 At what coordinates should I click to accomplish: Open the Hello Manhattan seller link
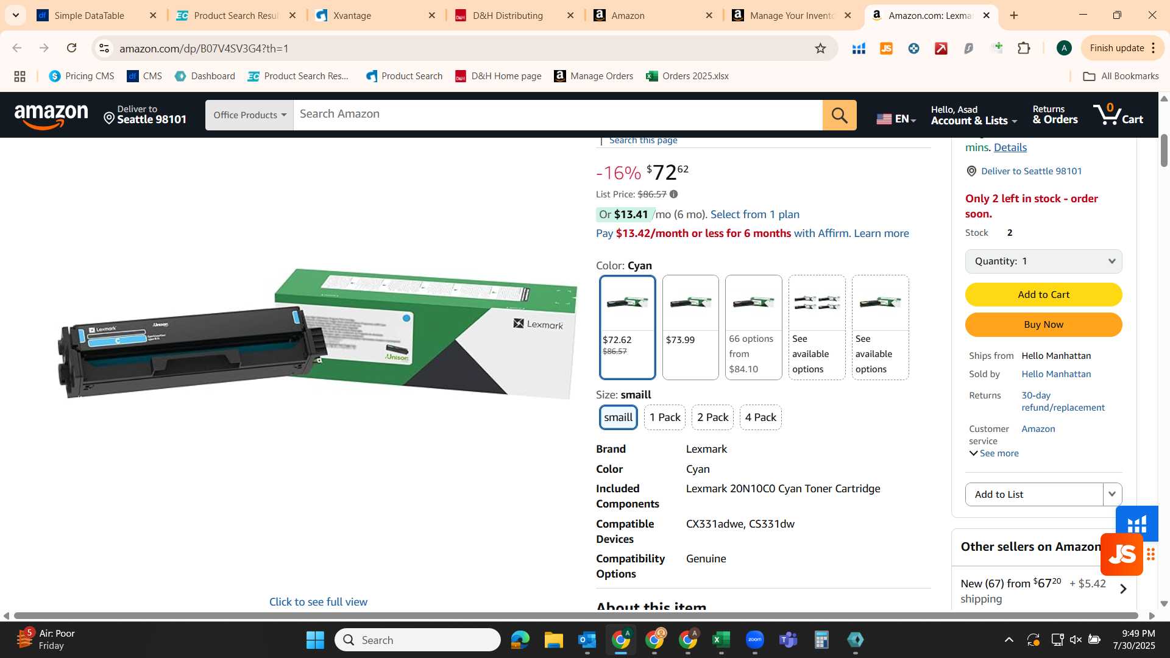[x=1056, y=374]
